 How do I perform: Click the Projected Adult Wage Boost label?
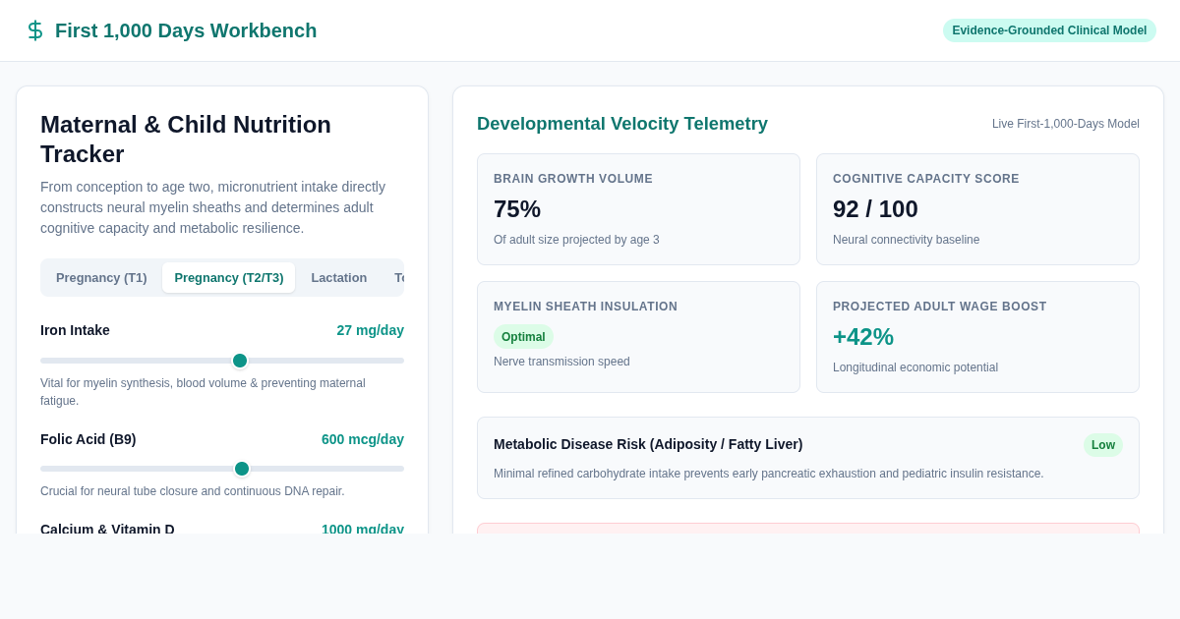tap(940, 307)
